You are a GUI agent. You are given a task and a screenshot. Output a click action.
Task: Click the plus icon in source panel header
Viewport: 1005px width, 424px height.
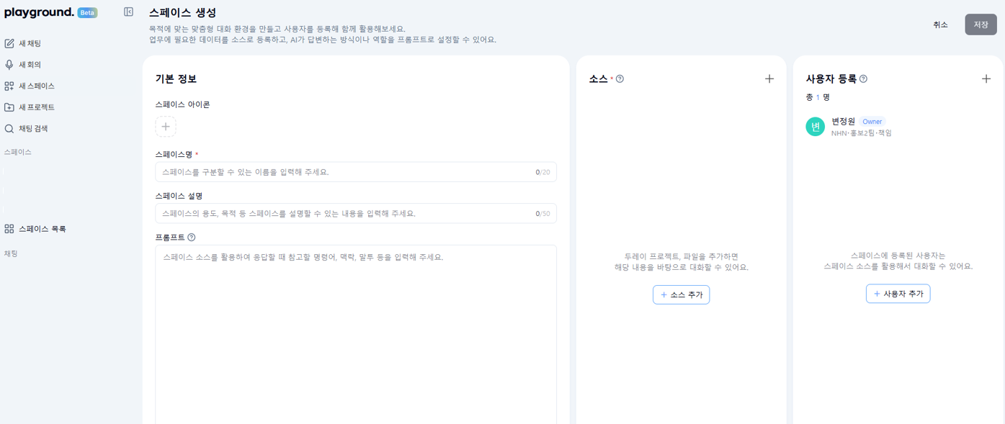click(769, 79)
